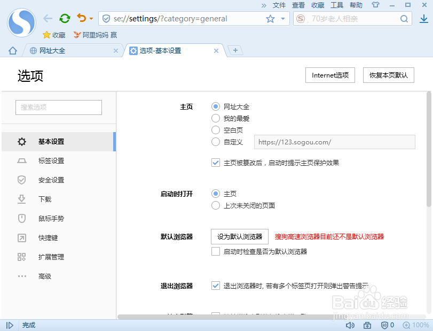Click the custom homepage URL field

[335, 142]
